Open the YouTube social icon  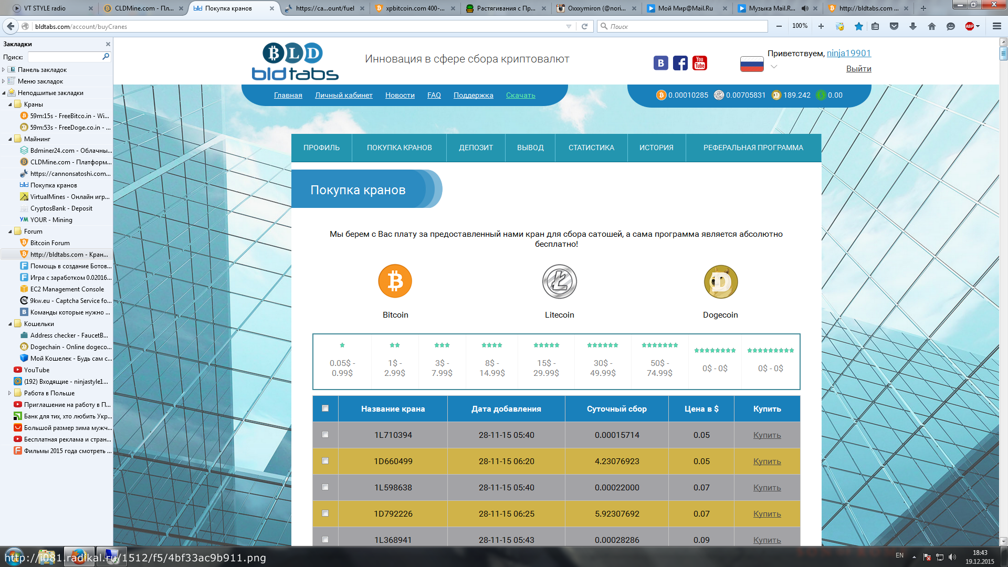pyautogui.click(x=700, y=63)
